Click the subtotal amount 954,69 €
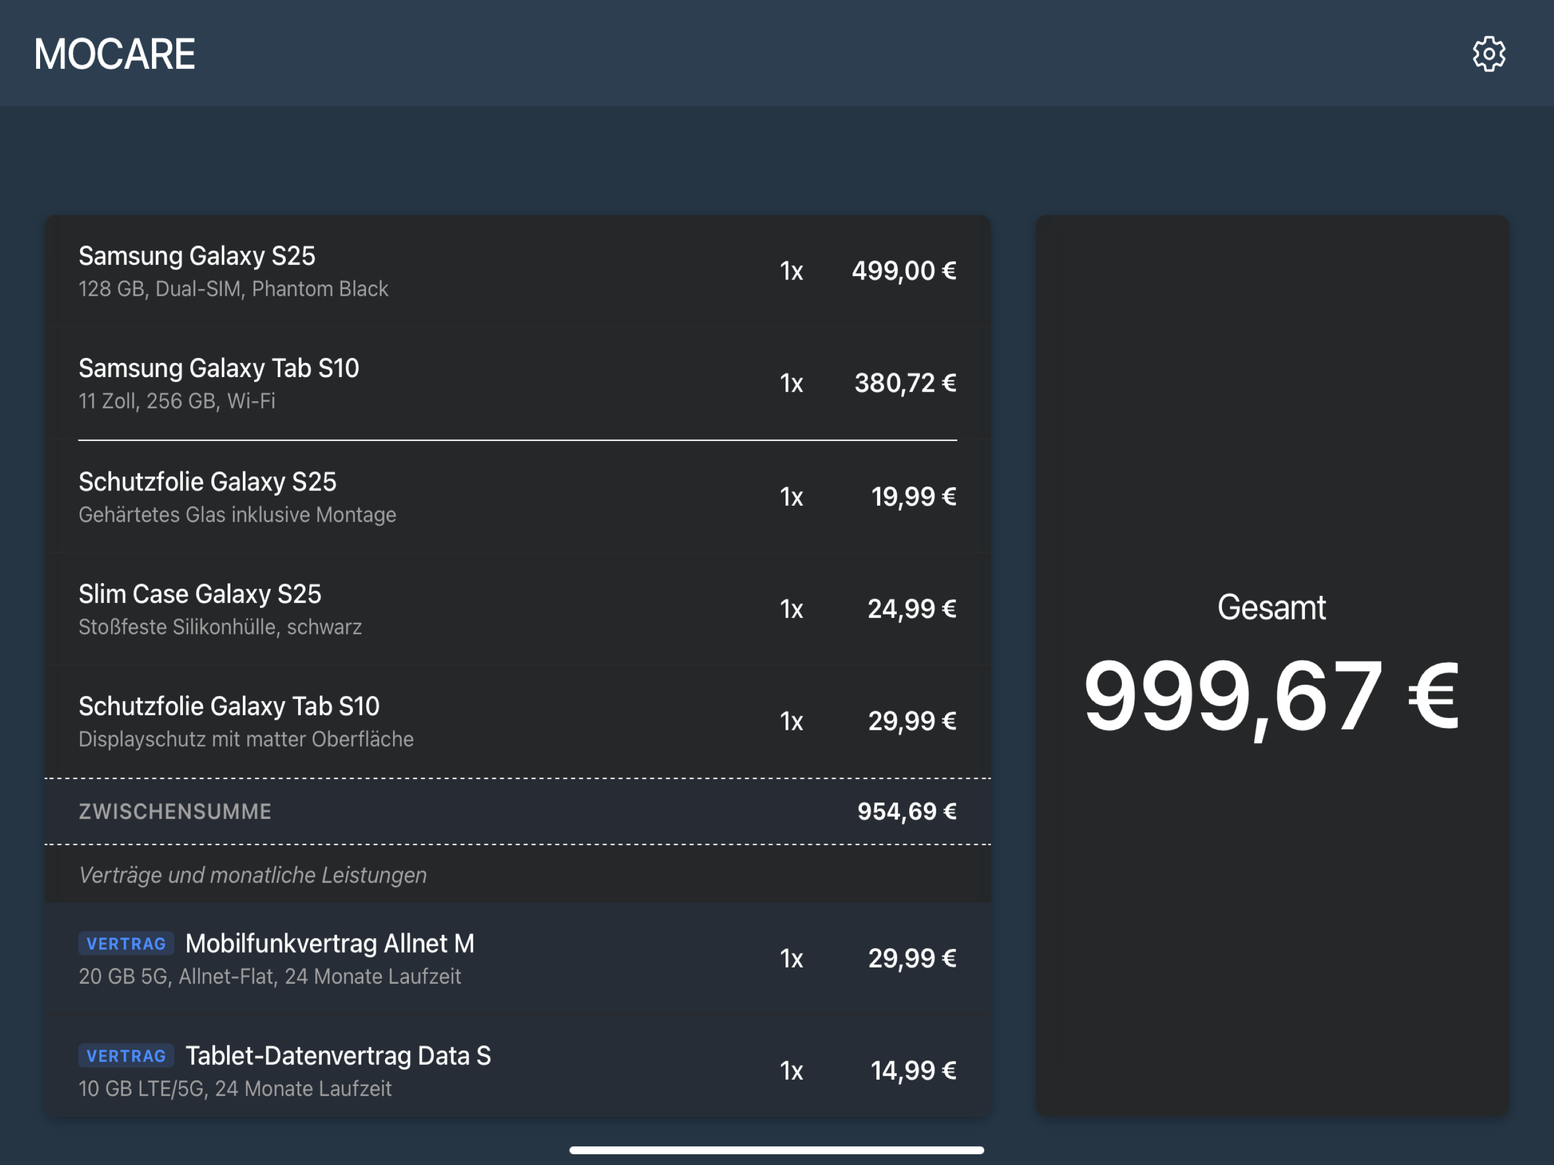1554x1165 pixels. click(x=907, y=812)
